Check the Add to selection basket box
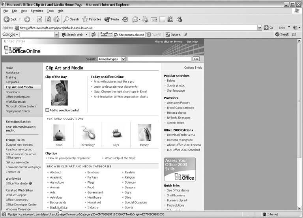This screenshot has width=303, height=218. (x=47, y=110)
